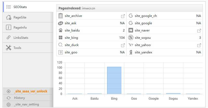Open the History item
Viewport: 208px width, 108px height.
click(19, 98)
